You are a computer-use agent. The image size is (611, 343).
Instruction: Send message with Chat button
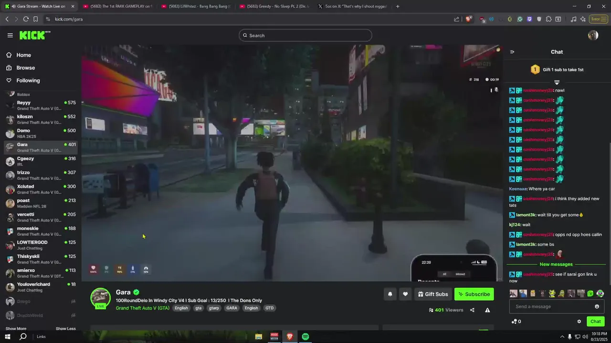595,322
